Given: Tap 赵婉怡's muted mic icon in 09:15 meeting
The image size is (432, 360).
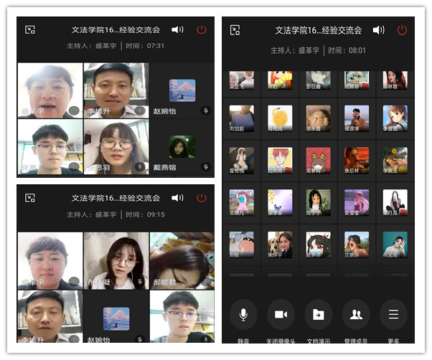Looking at the screenshot, I should (x=140, y=339).
